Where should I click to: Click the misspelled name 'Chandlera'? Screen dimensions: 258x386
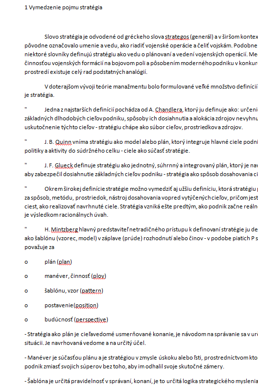[169, 110]
